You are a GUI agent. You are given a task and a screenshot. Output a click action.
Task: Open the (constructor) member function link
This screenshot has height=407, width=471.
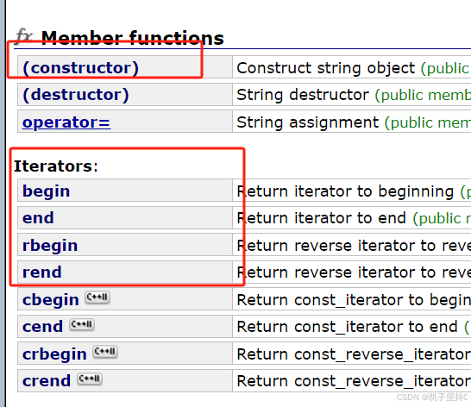[x=80, y=67]
